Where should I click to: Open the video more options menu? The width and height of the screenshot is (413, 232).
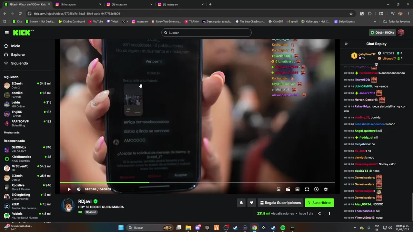(329, 214)
